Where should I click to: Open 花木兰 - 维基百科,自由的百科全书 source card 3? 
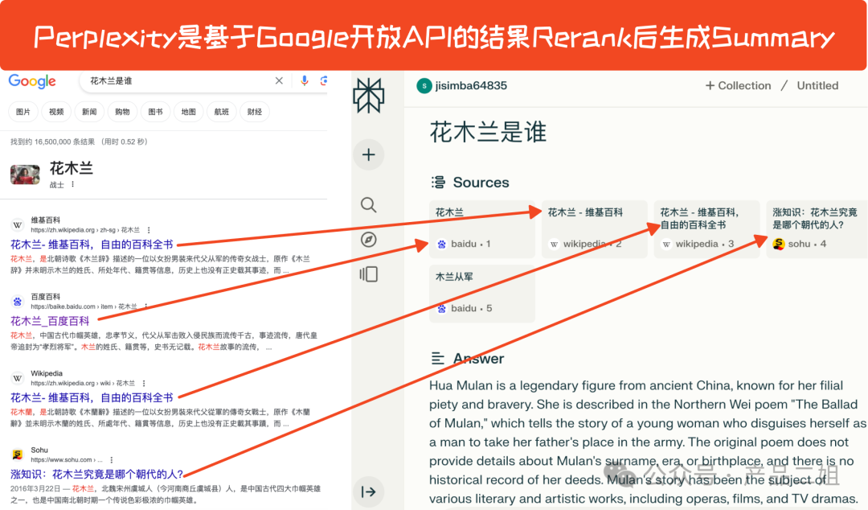pyautogui.click(x=707, y=229)
